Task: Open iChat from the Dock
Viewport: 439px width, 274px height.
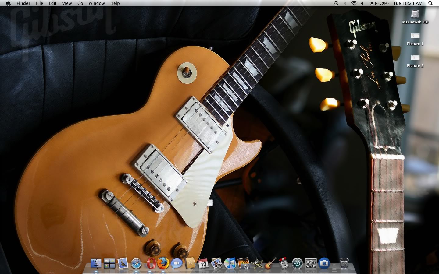Action: 177,263
